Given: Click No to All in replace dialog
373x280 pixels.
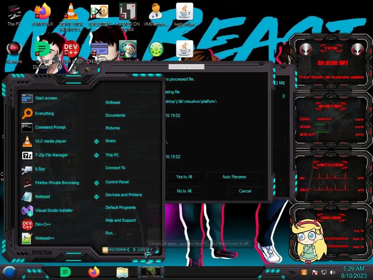Looking at the screenshot, I should click(x=184, y=191).
